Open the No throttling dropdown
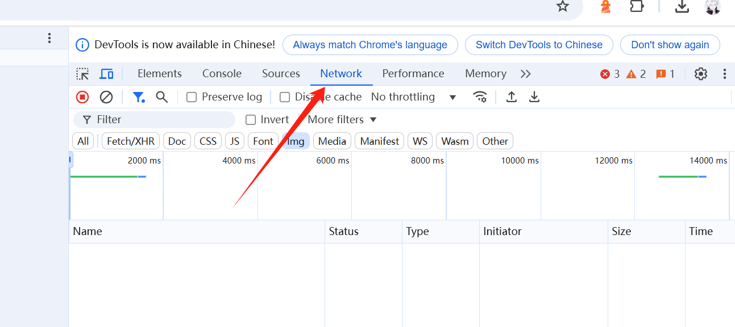This screenshot has height=327, width=735. 413,97
